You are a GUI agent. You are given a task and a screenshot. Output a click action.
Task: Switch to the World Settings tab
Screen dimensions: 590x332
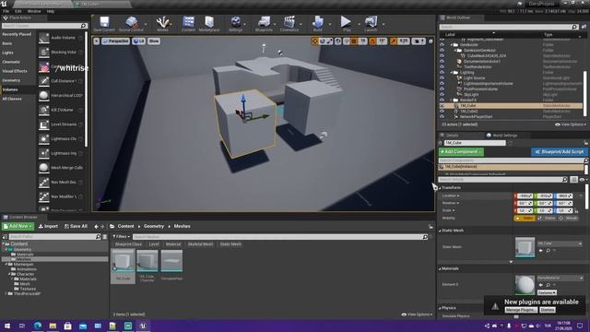[x=501, y=136]
